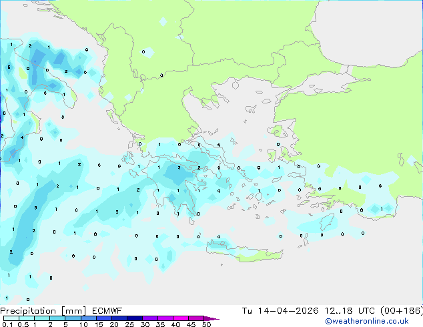This screenshot has width=423, height=327.
Task: Select the 25–30 mm dark navy legend box
Action: [x=134, y=318]
